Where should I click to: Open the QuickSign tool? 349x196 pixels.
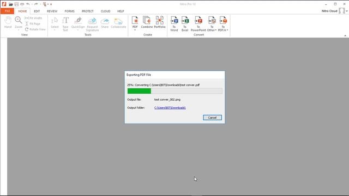78,23
